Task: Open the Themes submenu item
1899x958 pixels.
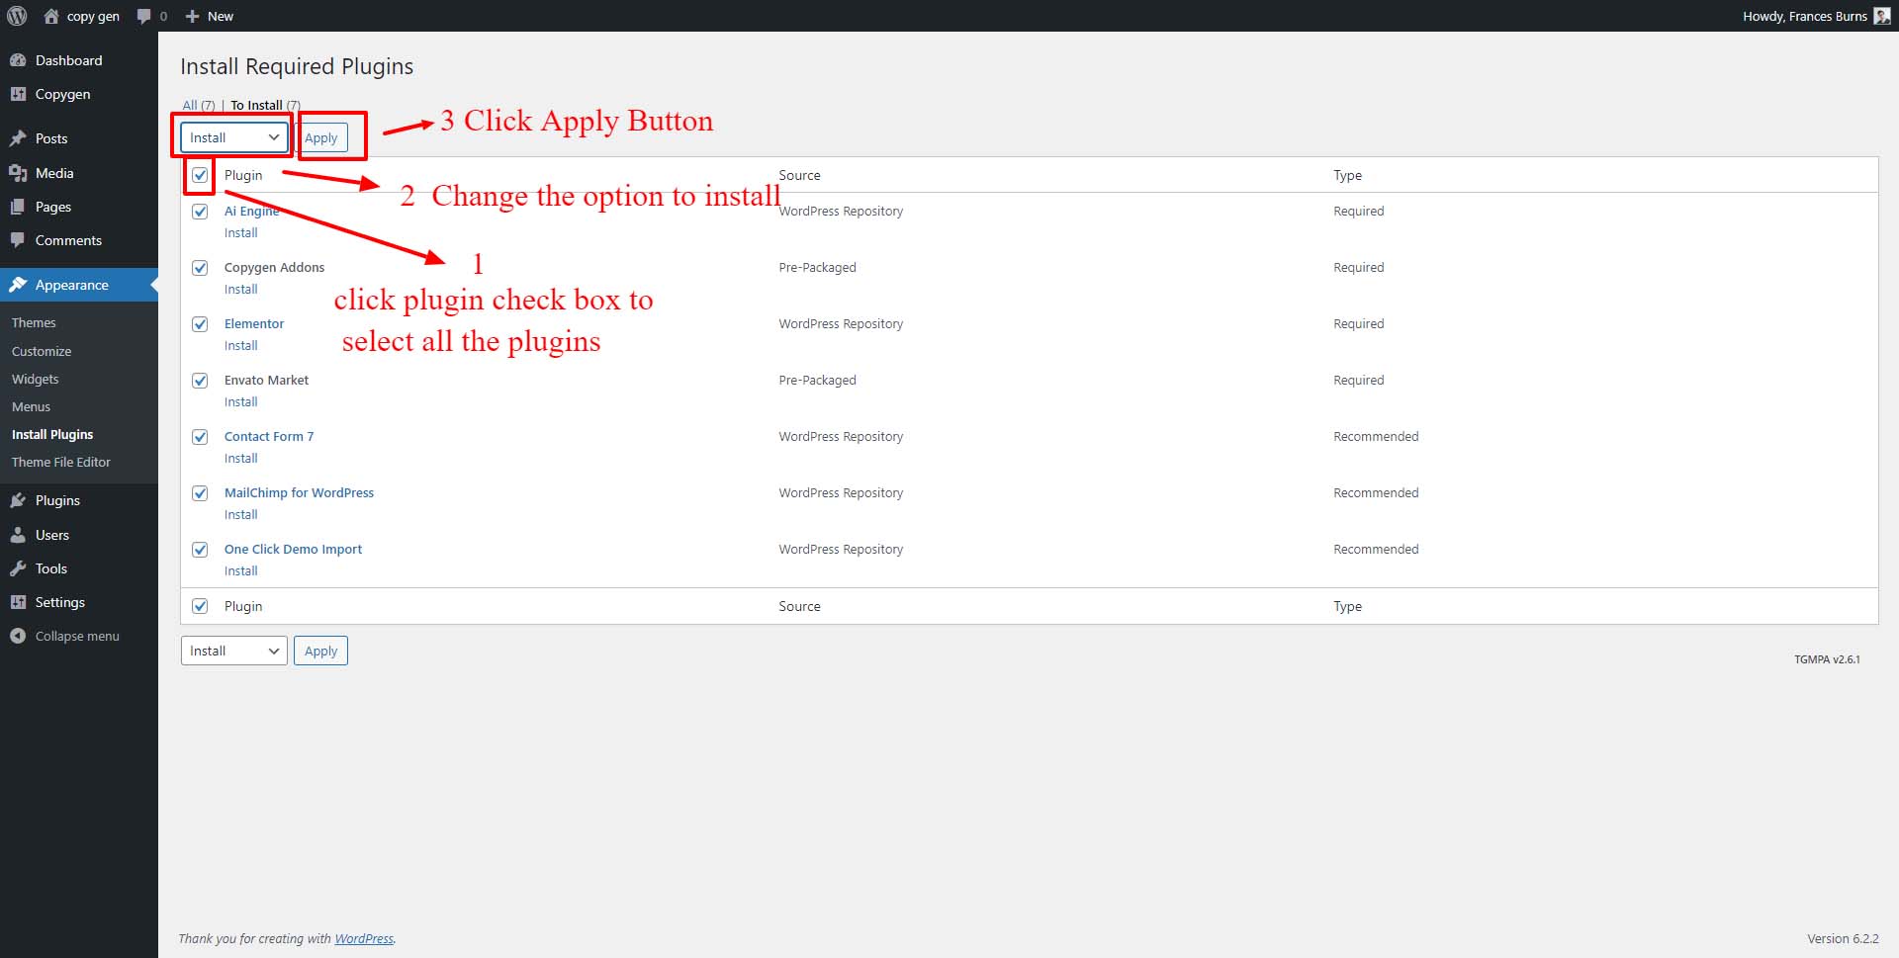Action: (34, 322)
